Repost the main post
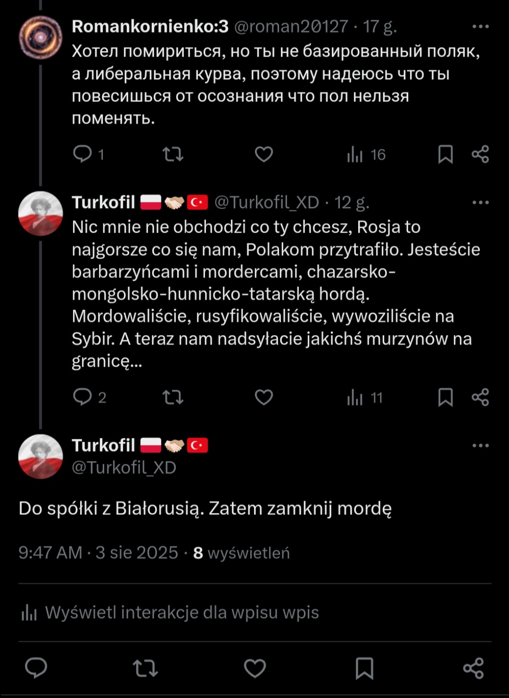Screen dimensions: 509x698 tap(145, 668)
